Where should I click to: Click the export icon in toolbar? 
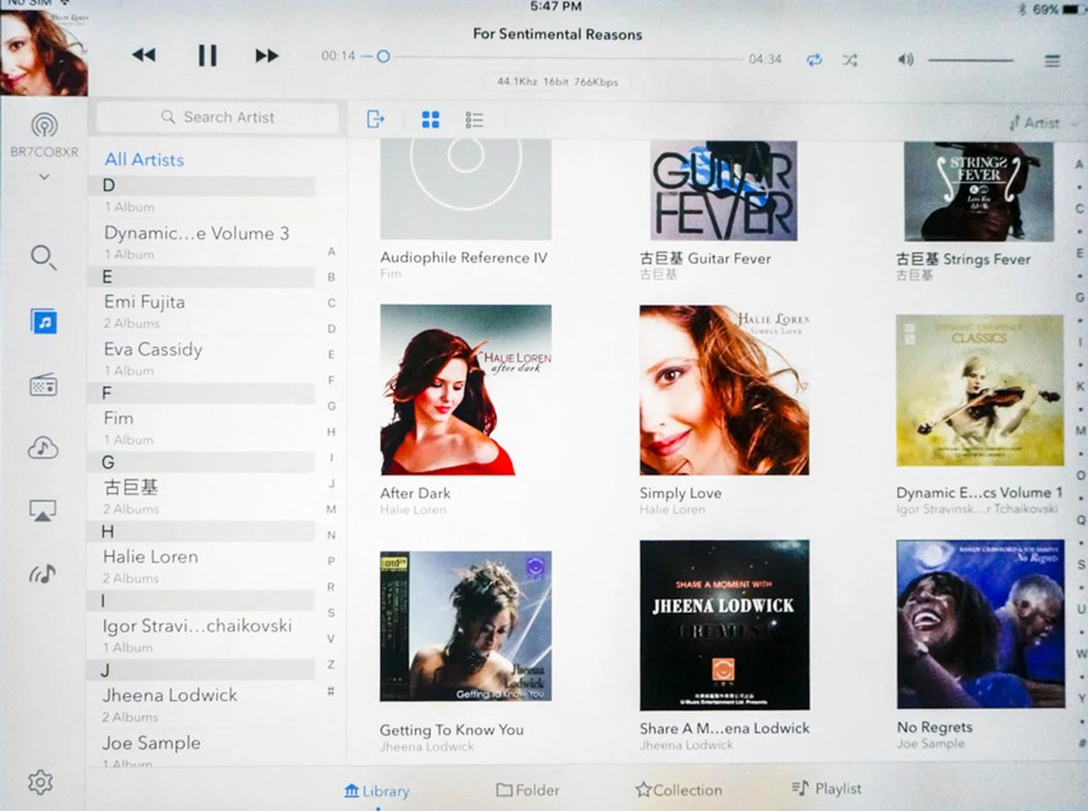click(x=375, y=119)
